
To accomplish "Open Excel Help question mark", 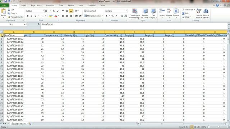I will tap(217, 5).
